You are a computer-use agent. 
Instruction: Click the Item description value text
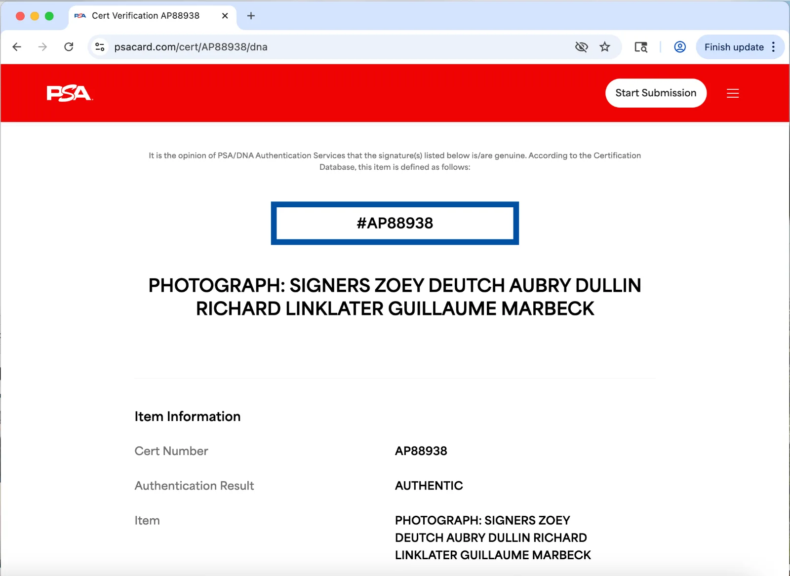pyautogui.click(x=493, y=538)
